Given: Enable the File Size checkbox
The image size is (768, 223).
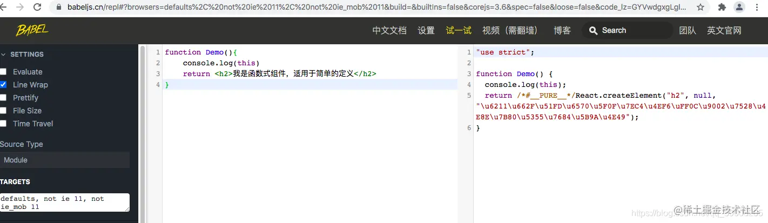Looking at the screenshot, I should point(3,111).
